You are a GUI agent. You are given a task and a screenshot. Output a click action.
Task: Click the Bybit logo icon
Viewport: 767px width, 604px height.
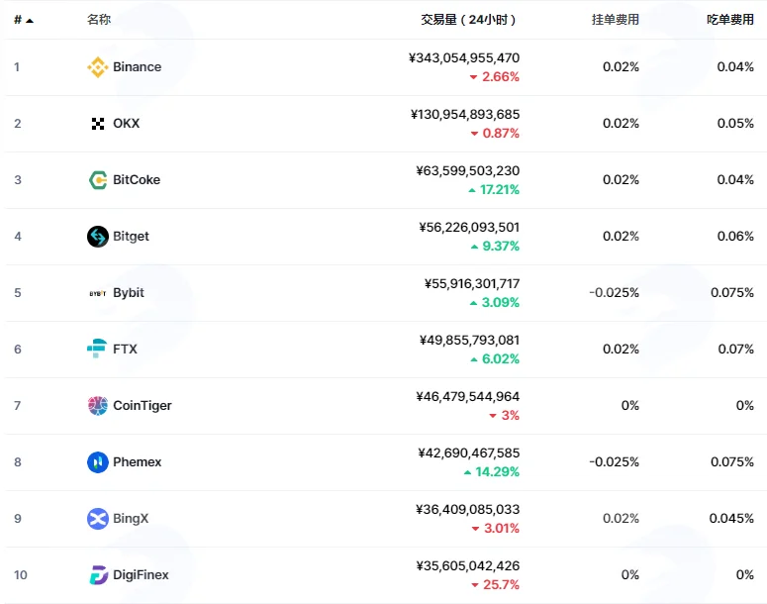(x=98, y=293)
